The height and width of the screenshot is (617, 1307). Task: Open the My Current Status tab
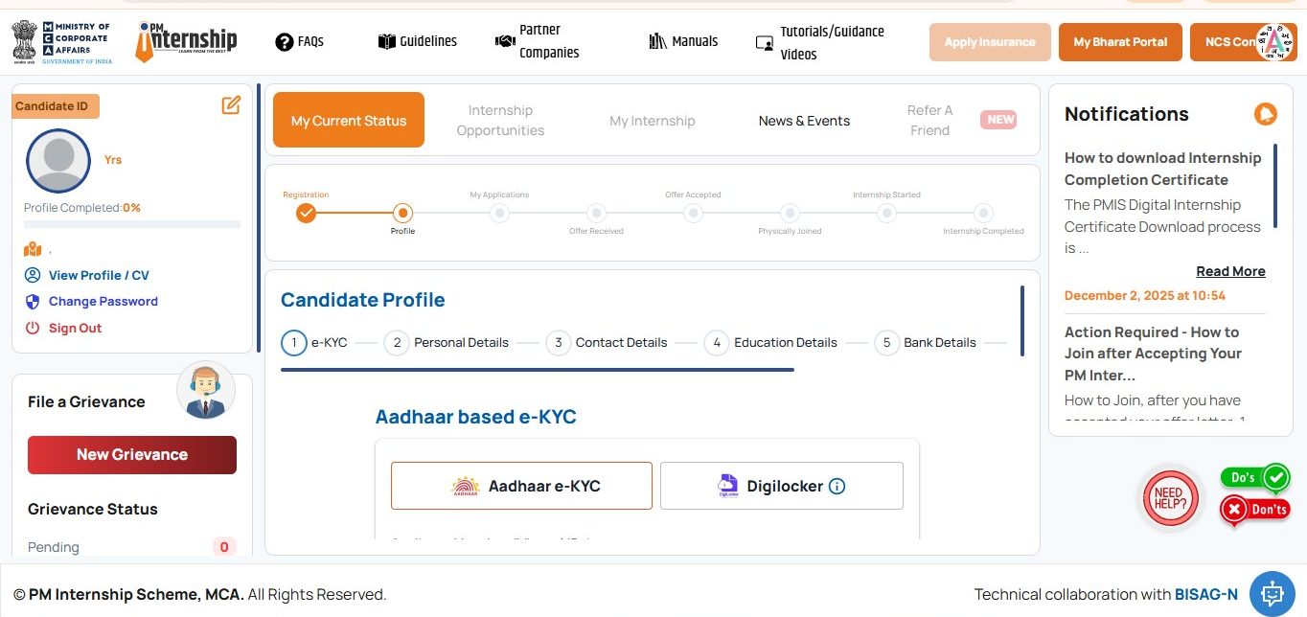pos(349,121)
